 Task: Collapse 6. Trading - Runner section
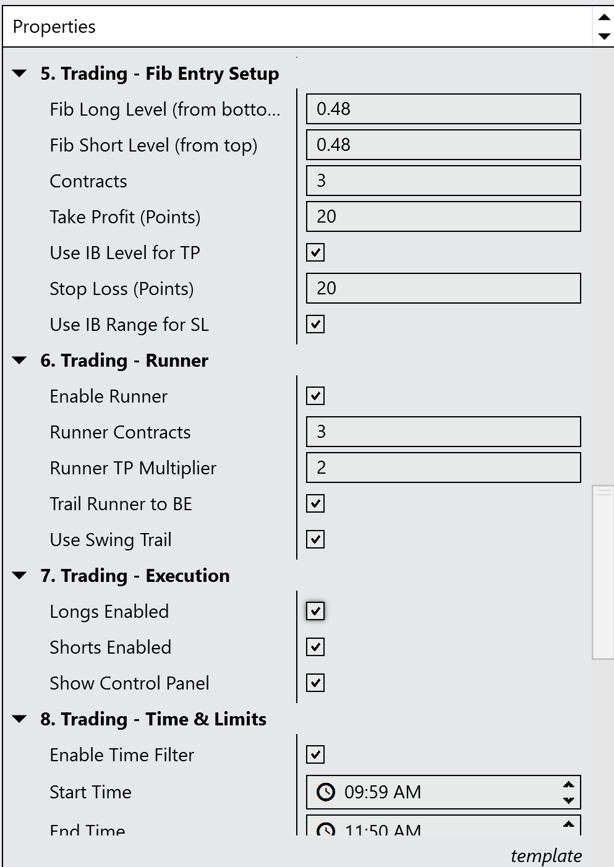point(20,361)
